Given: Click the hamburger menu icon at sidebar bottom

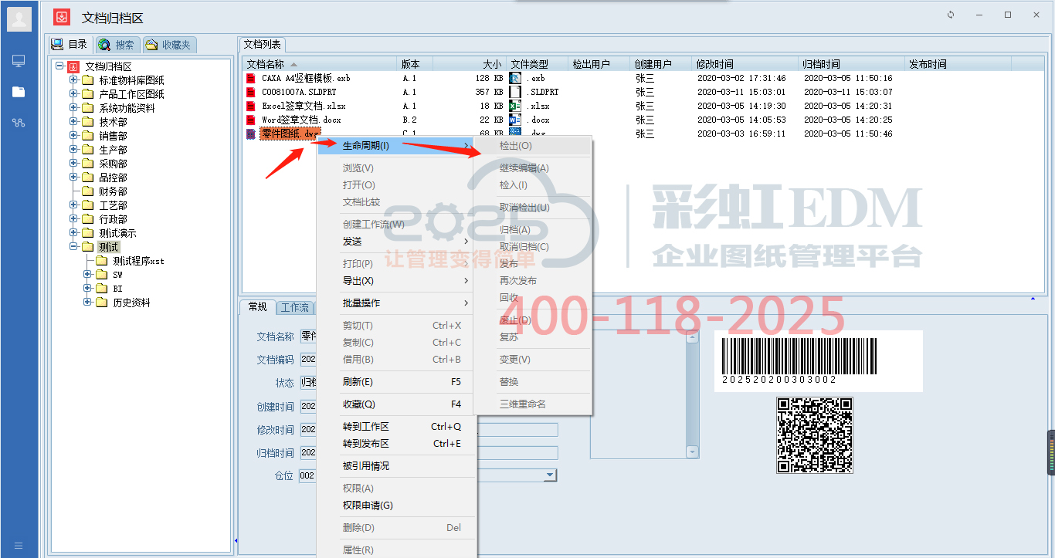Looking at the screenshot, I should 19,545.
